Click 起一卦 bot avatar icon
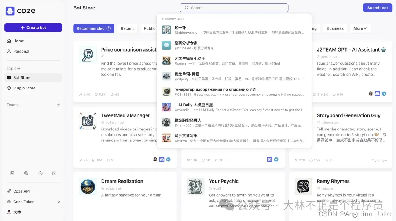 (x=166, y=30)
